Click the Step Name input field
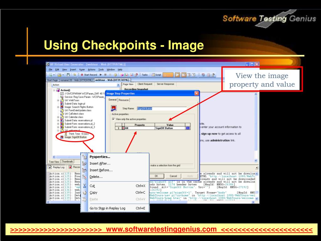Viewport: 321px width, 241px height. click(161, 108)
